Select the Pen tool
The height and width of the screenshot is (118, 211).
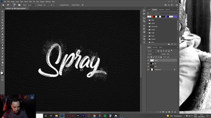coord(2,51)
